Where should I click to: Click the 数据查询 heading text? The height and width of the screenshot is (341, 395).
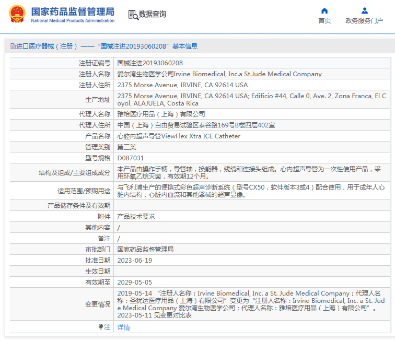pyautogui.click(x=153, y=14)
